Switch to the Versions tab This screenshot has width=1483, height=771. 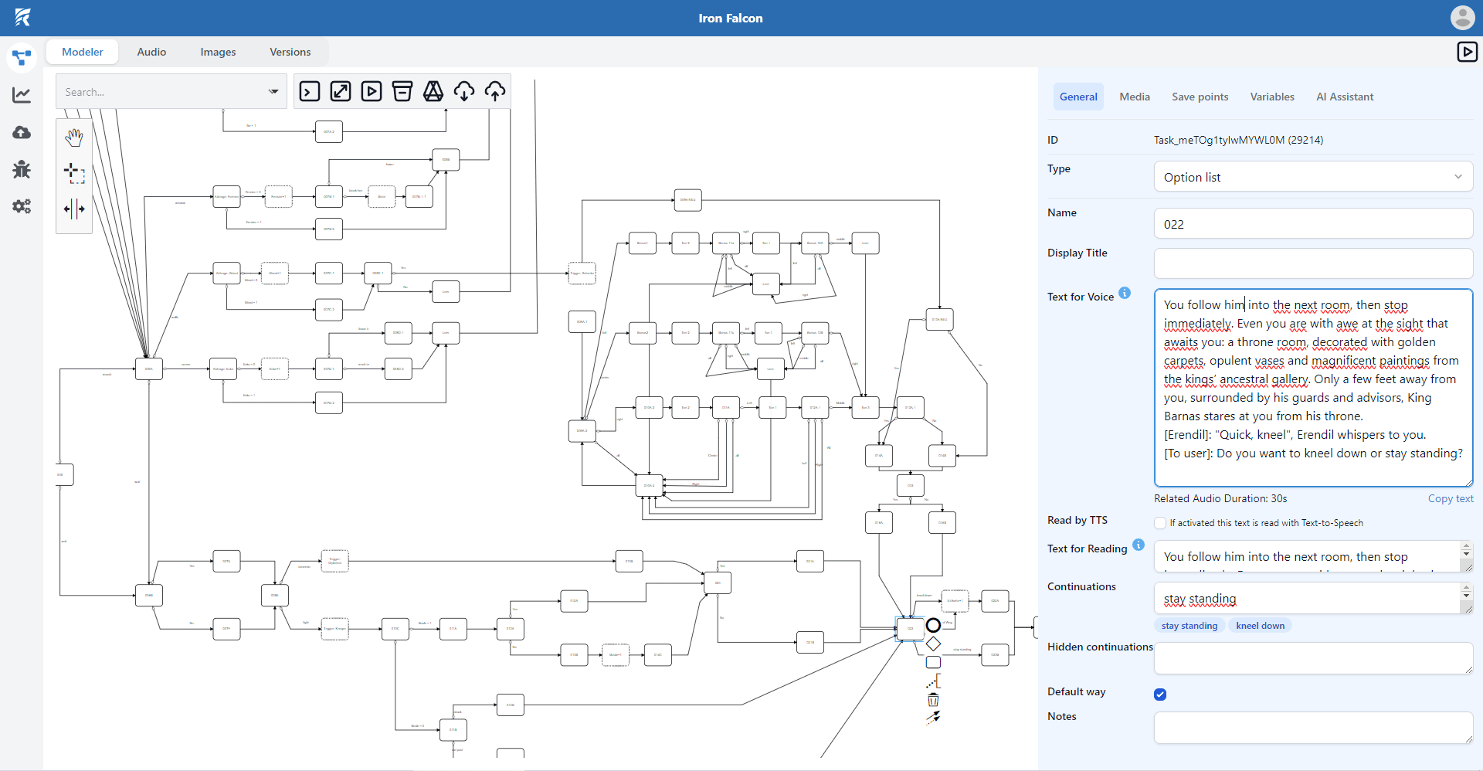pos(290,52)
